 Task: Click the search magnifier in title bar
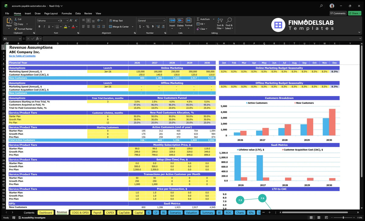click(321, 6)
